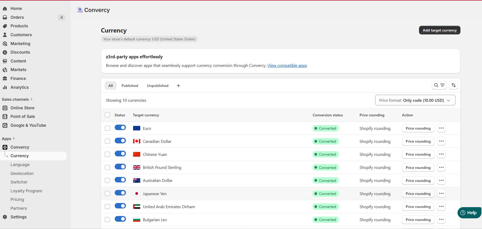Open more actions for British Pound Sterling
Image resolution: width=482 pixels, height=229 pixels.
[441, 167]
